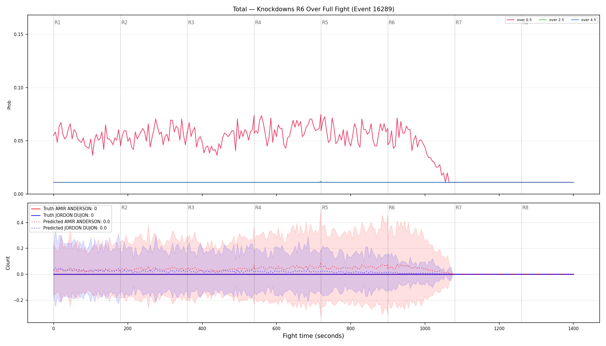Click the 0.15 tick on the Prob axis
The width and height of the screenshot is (606, 346).
click(19, 35)
